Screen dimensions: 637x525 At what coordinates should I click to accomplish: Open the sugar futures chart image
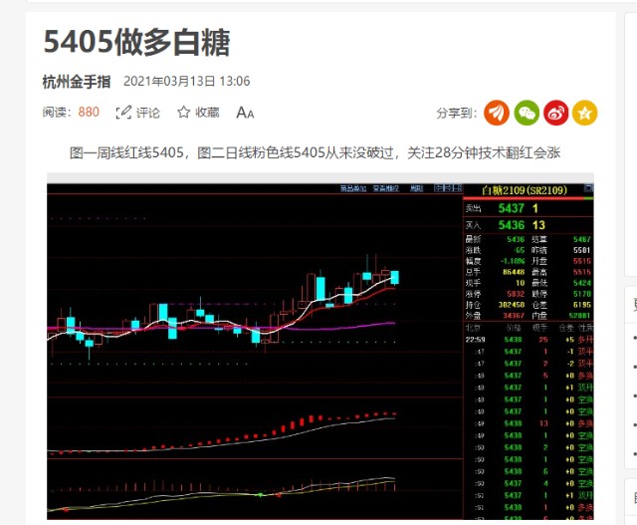[x=254, y=349]
